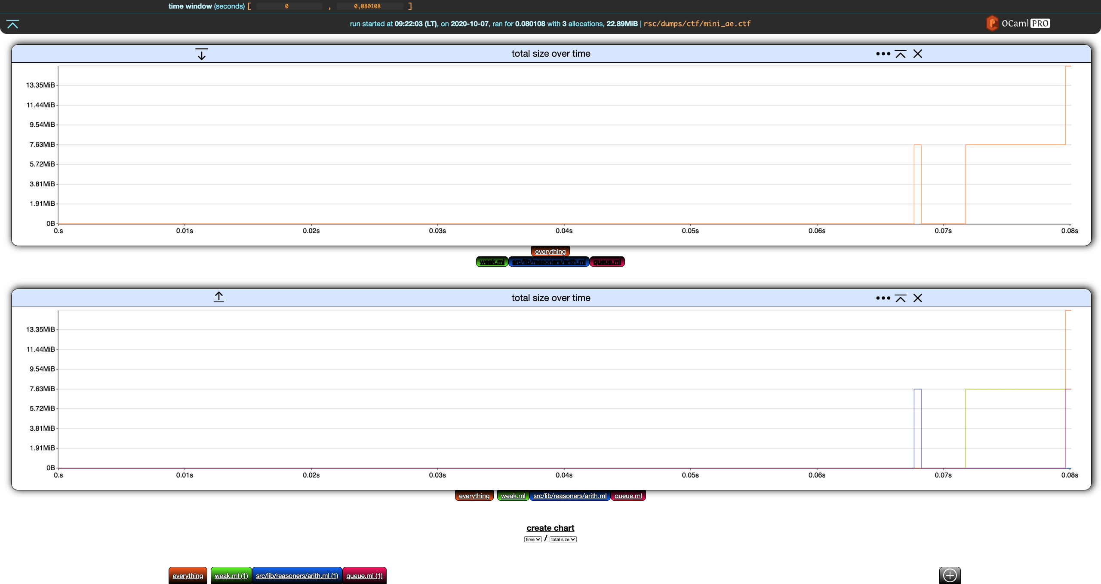Screen dimensions: 1101x584
Task: Click the '22.89MiB' value in run summary
Action: coord(622,24)
